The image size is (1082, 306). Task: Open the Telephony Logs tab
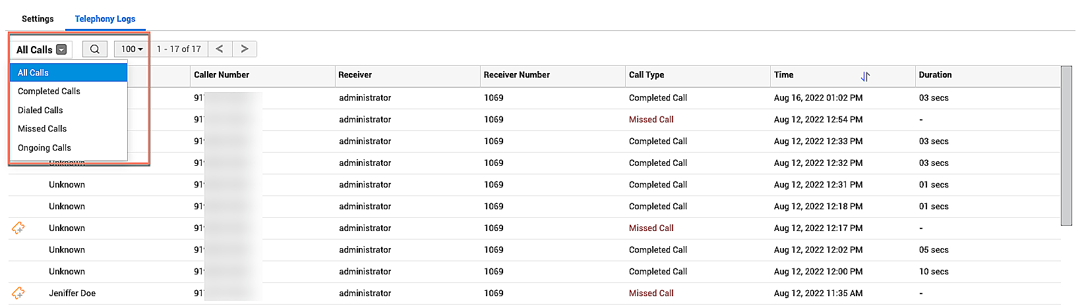coord(105,18)
